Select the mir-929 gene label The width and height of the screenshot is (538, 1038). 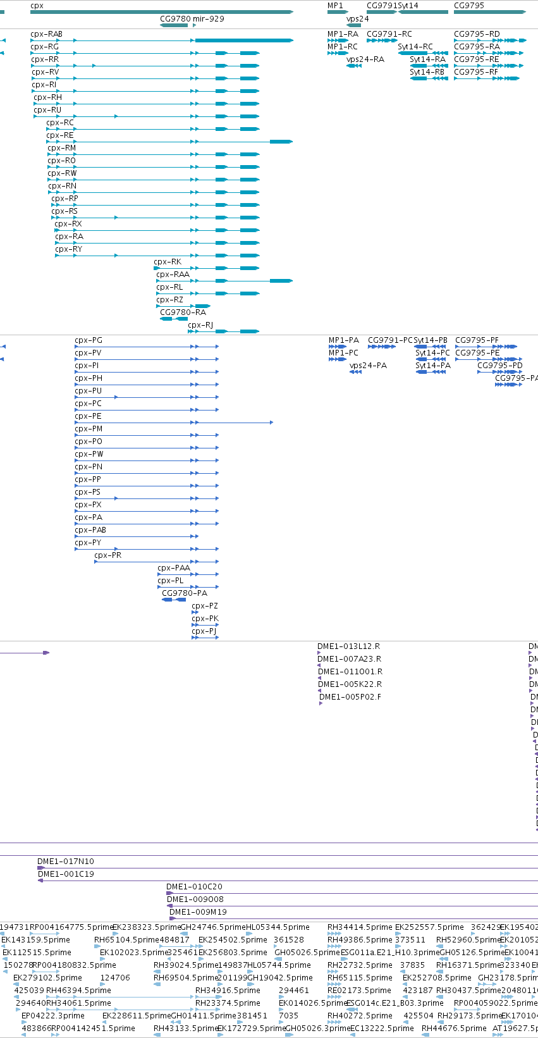pos(209,19)
